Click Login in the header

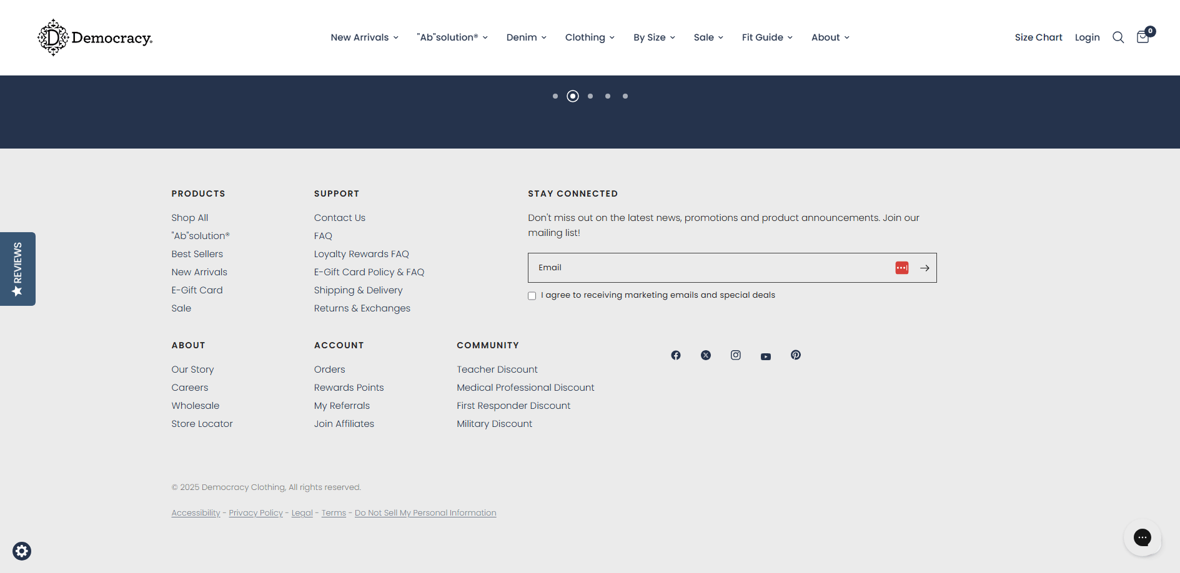coord(1087,37)
